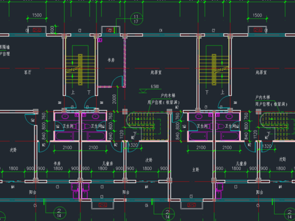295x221 pixels.
Task: Pick the cyan door swing arc of the upper 书房
Action: point(117,81)
